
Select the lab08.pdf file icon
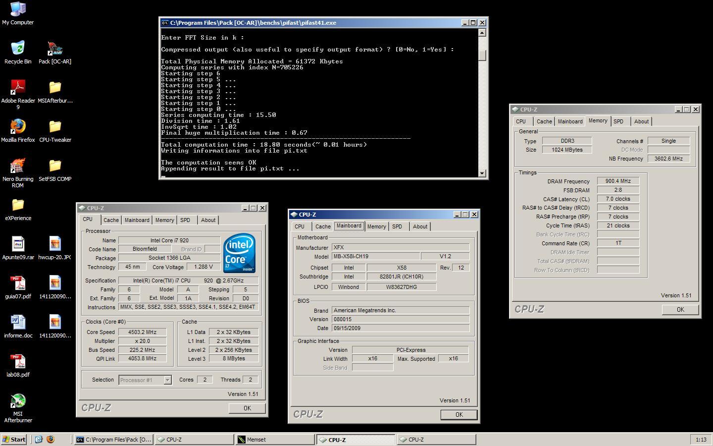pos(18,366)
